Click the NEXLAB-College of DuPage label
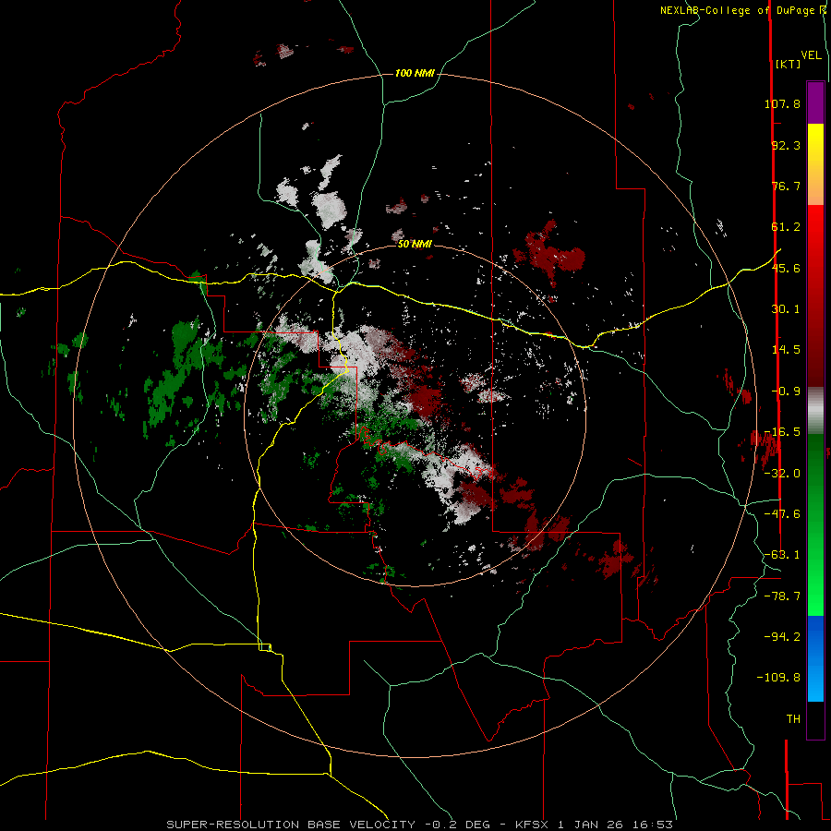 737,10
